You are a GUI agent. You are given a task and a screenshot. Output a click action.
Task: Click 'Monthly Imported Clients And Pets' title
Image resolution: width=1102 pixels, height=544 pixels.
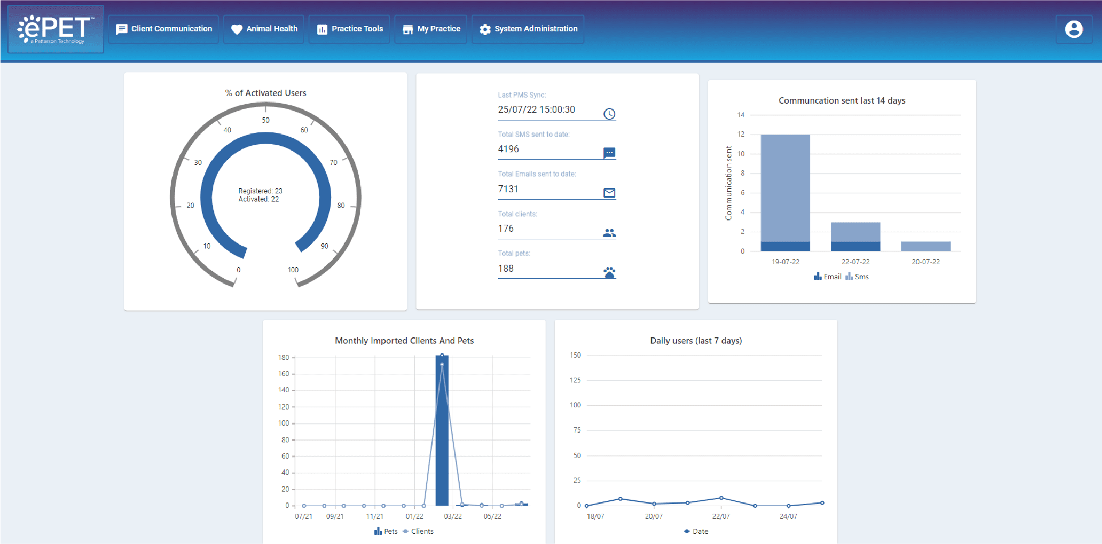point(404,340)
